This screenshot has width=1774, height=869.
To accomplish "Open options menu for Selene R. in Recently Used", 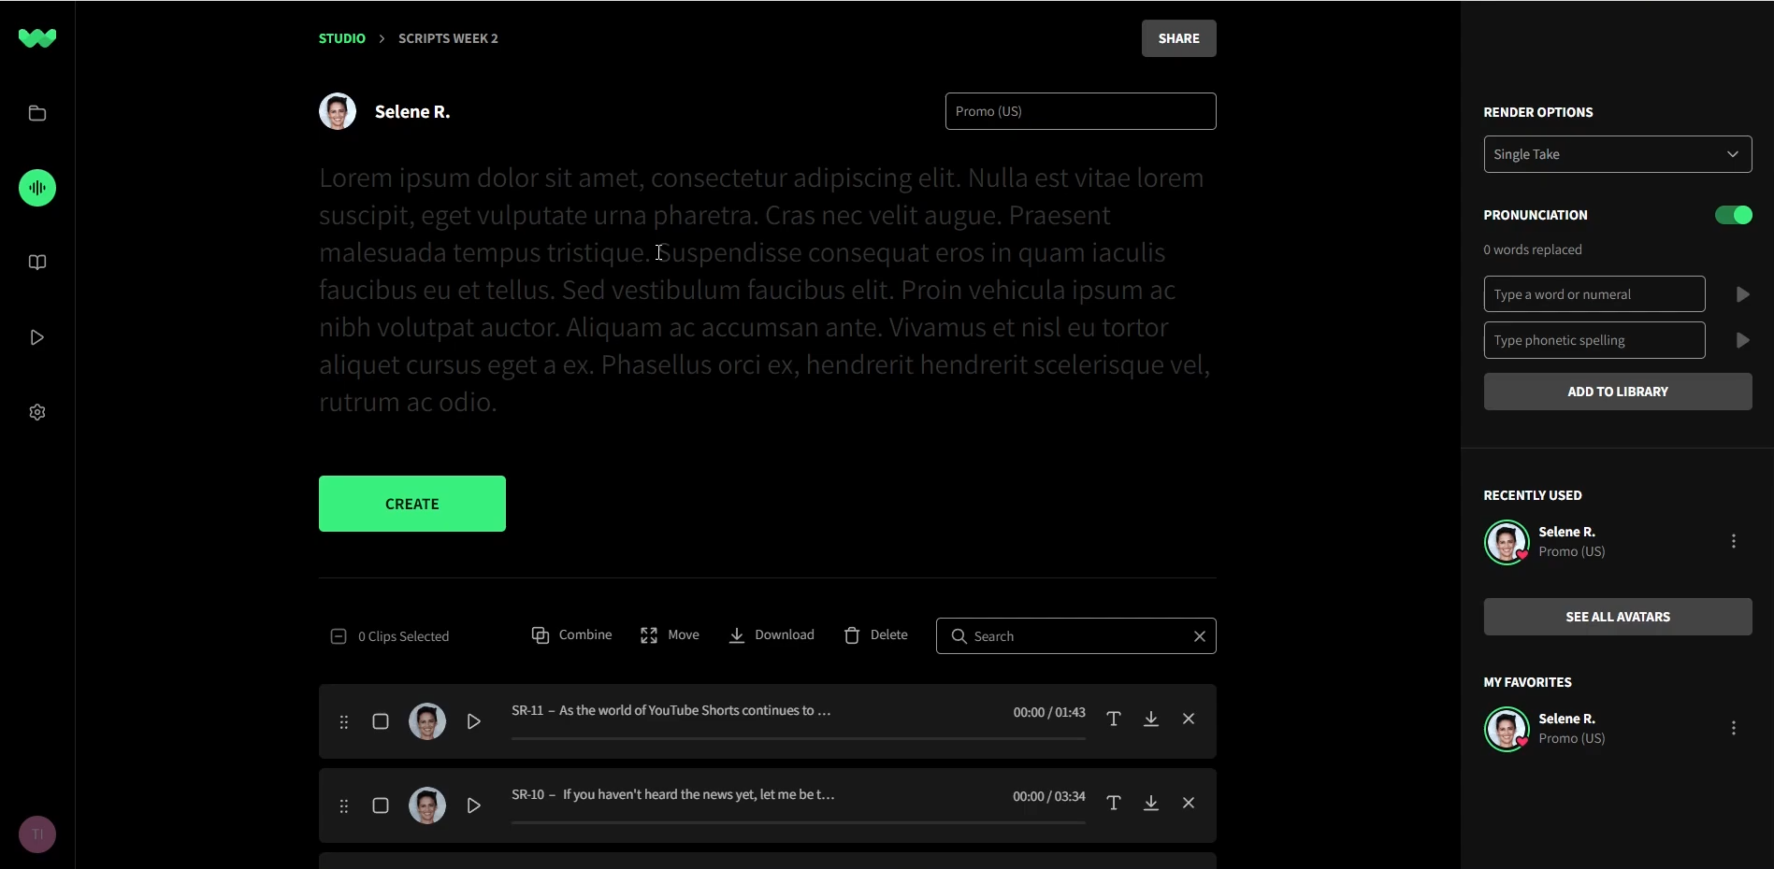I will 1733,541.
